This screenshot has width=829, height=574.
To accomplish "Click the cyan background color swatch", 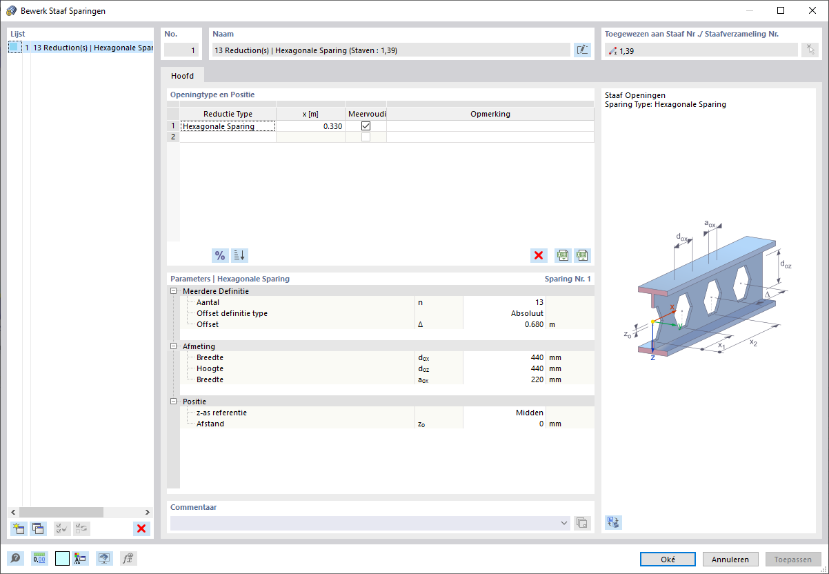I will 62,558.
